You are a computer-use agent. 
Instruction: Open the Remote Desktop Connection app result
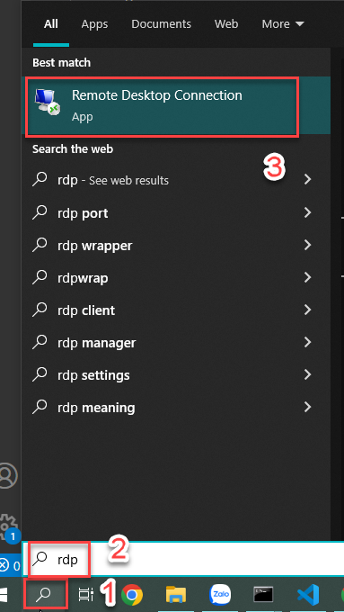coord(176,106)
